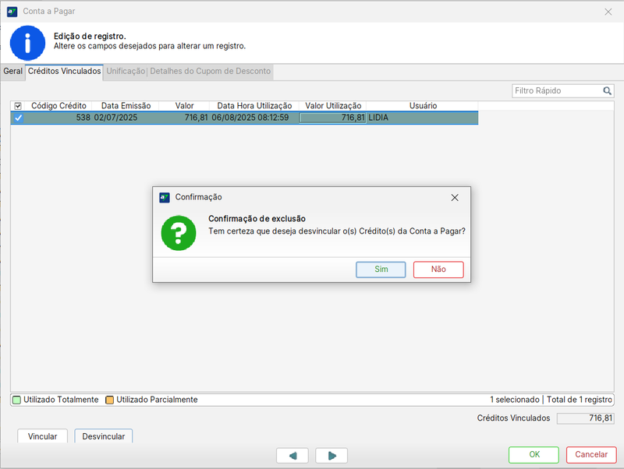Confirm unlinking by pressing Sim
This screenshot has height=469, width=624.
click(381, 270)
